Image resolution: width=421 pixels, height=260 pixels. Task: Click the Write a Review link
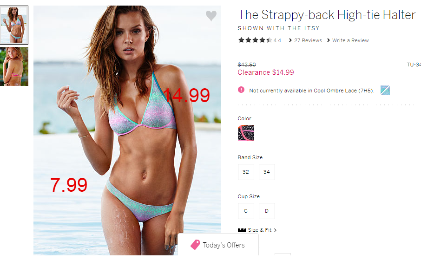click(350, 40)
